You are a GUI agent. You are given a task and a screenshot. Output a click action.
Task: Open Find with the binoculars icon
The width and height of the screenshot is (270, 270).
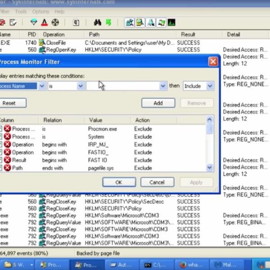click(x=98, y=22)
